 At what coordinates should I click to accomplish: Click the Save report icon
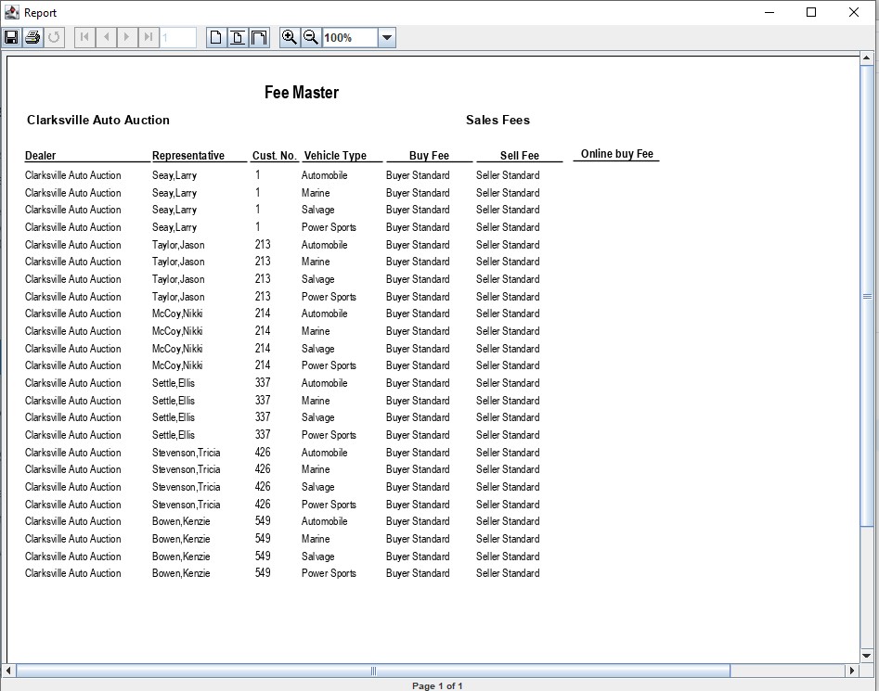pos(11,37)
